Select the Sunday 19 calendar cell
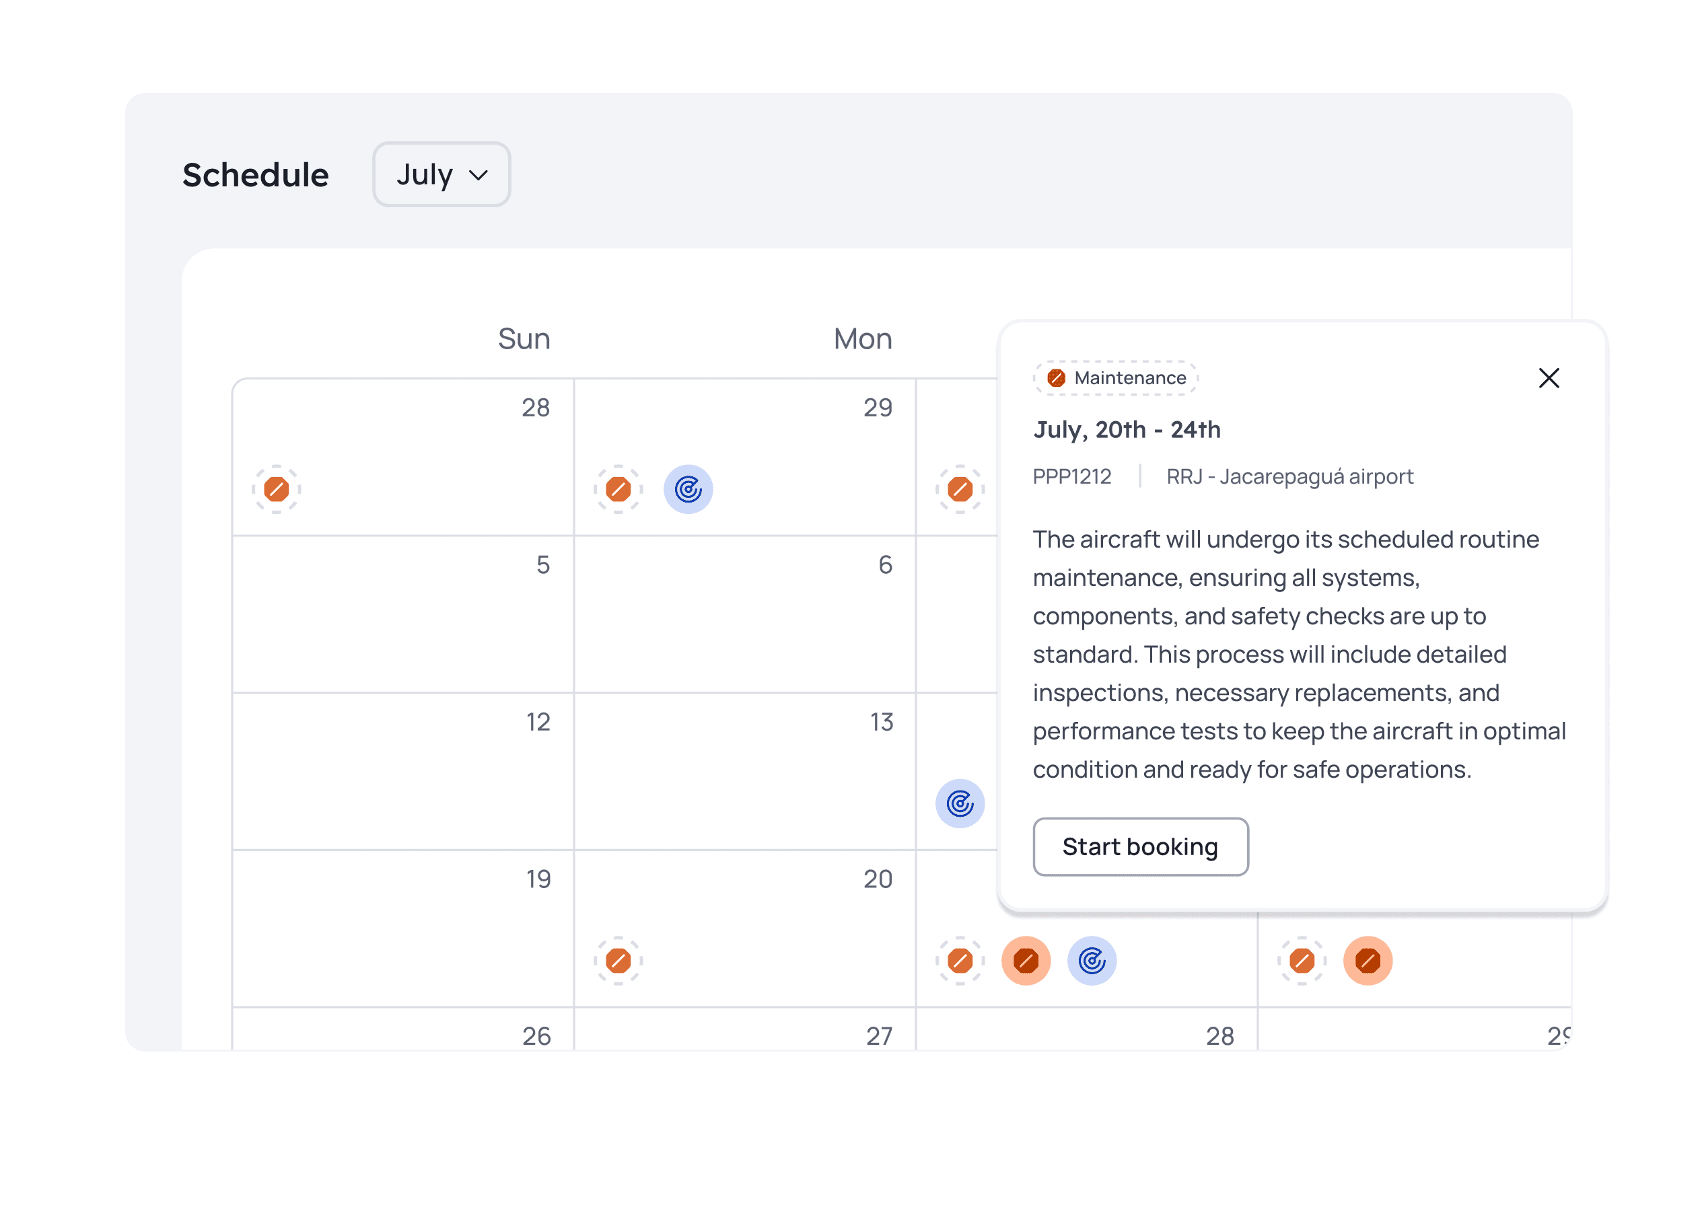 coord(403,929)
